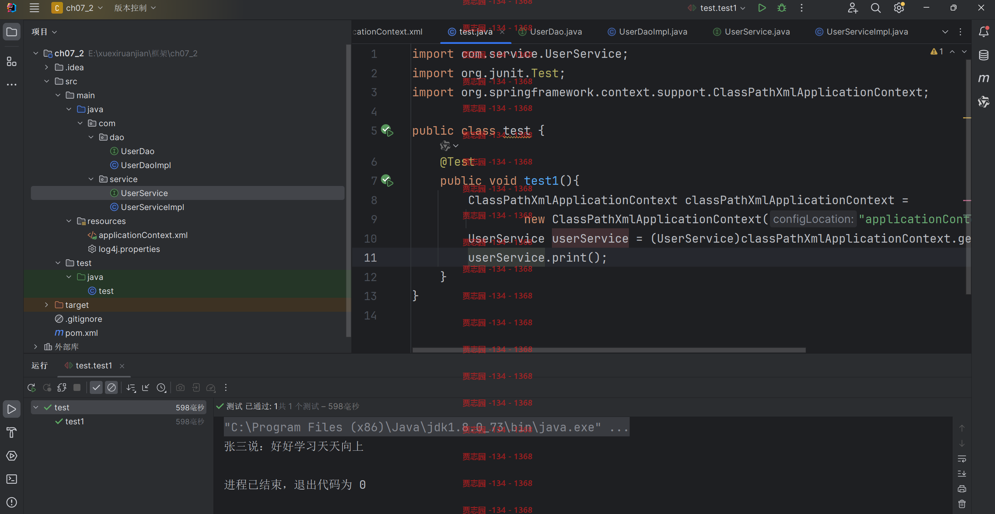The height and width of the screenshot is (514, 995).
Task: Expand the target folder
Action: [x=46, y=305]
